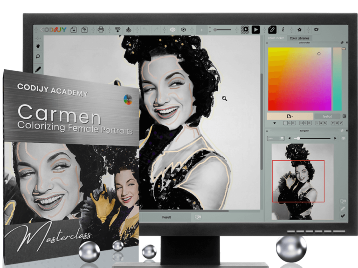Image resolution: width=358 pixels, height=268 pixels.
Task: Expand the color model triangle arrow
Action: point(275,123)
